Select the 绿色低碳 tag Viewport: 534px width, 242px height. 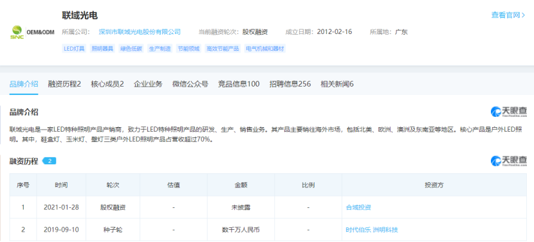(131, 49)
